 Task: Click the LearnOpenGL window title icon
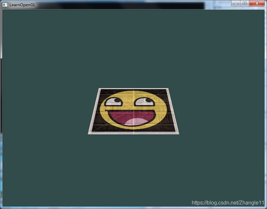tap(5, 5)
